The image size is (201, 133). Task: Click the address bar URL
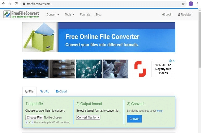coord(39,4)
